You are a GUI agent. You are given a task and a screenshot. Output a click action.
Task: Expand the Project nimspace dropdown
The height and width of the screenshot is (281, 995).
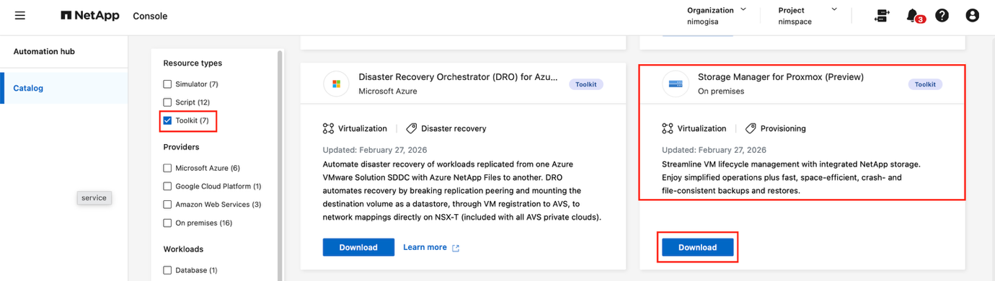pos(808,15)
